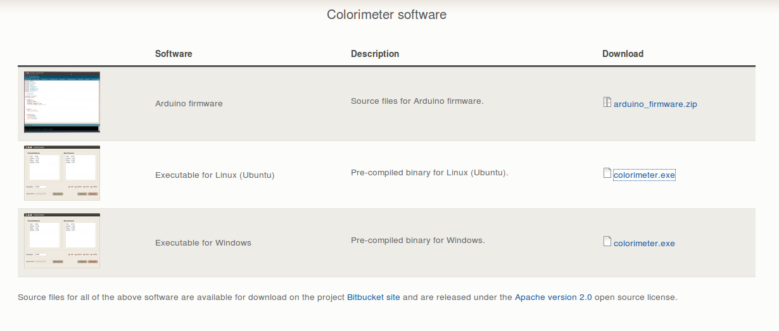Click the Download column header

[623, 54]
